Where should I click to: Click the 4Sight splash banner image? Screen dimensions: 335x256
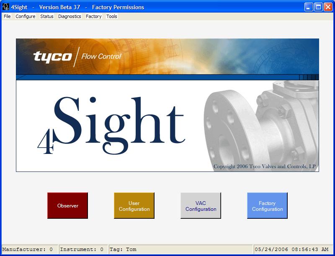click(167, 105)
